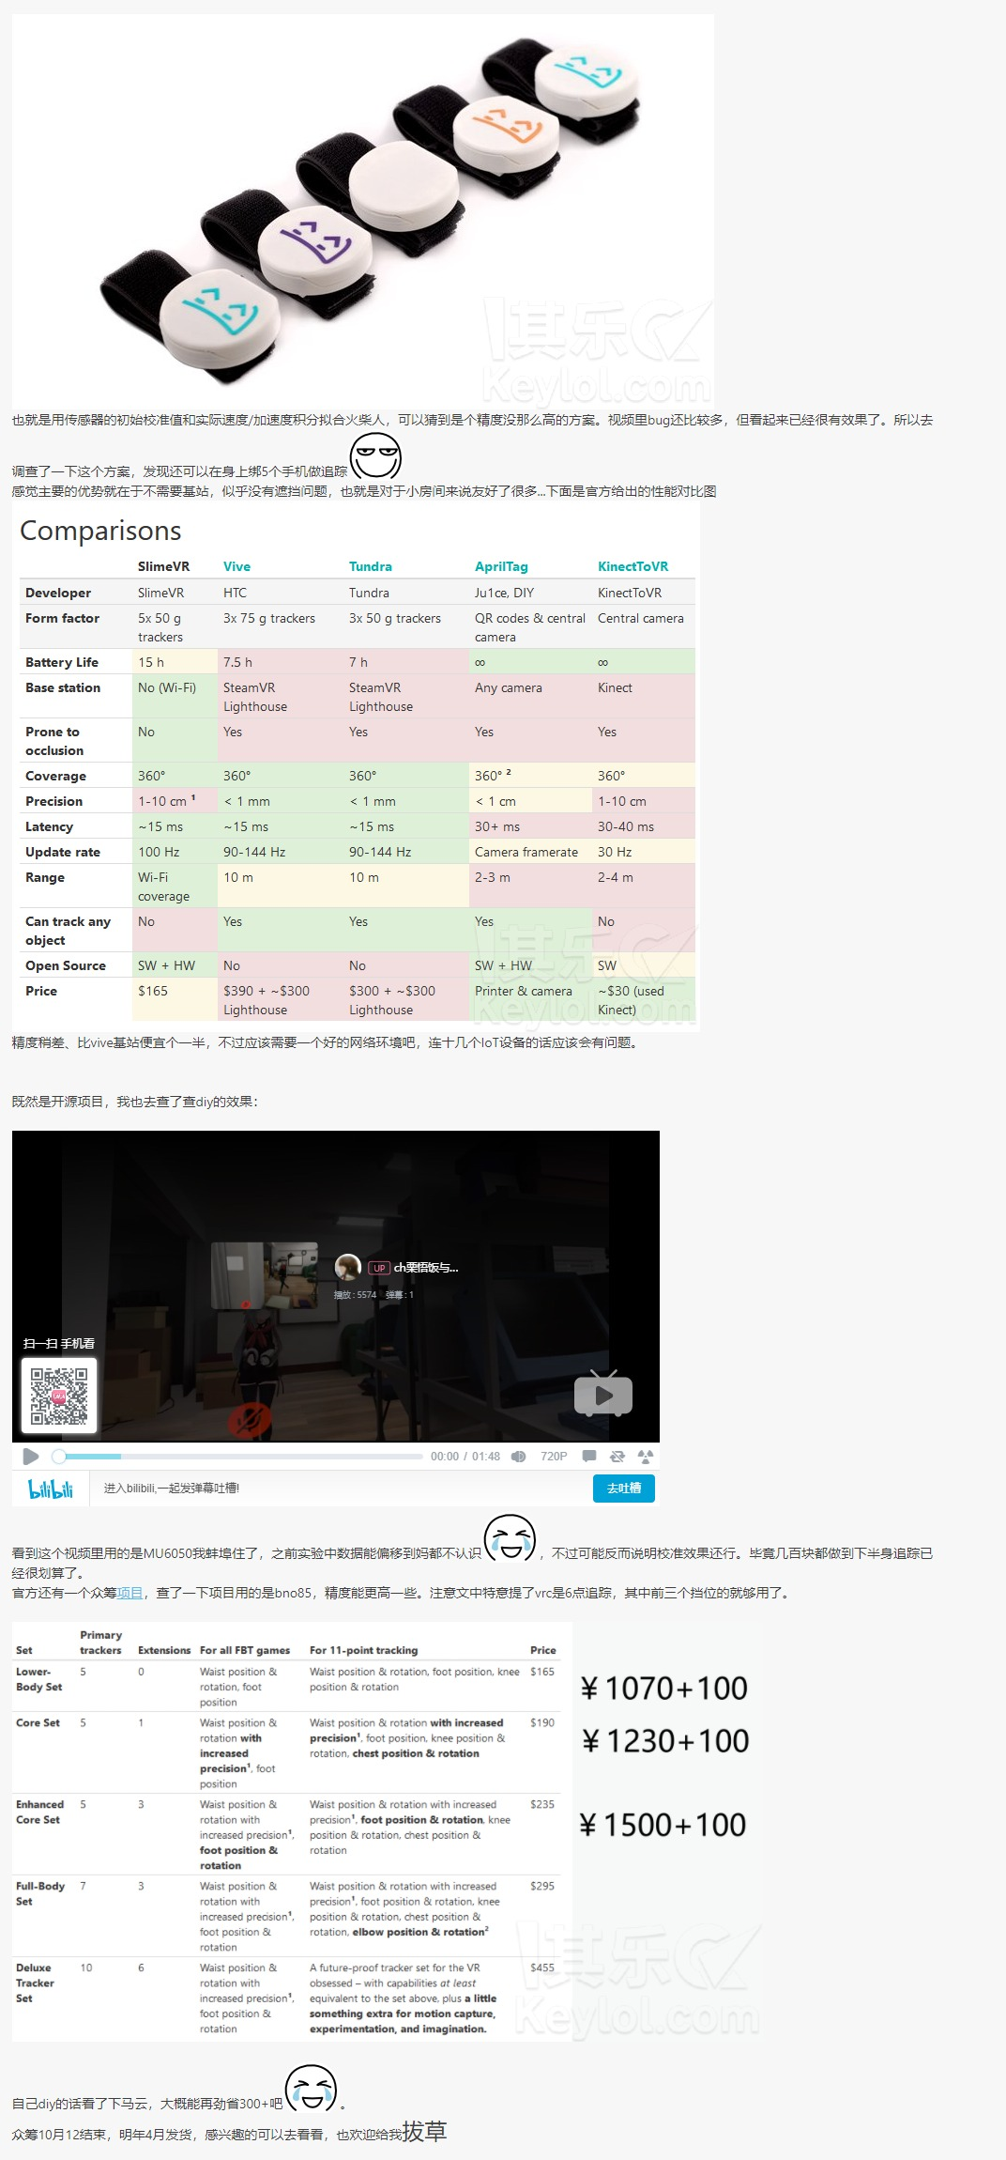1006x2160 pixels.
Task: Click the uploader avatar in the video
Action: pos(348,1267)
